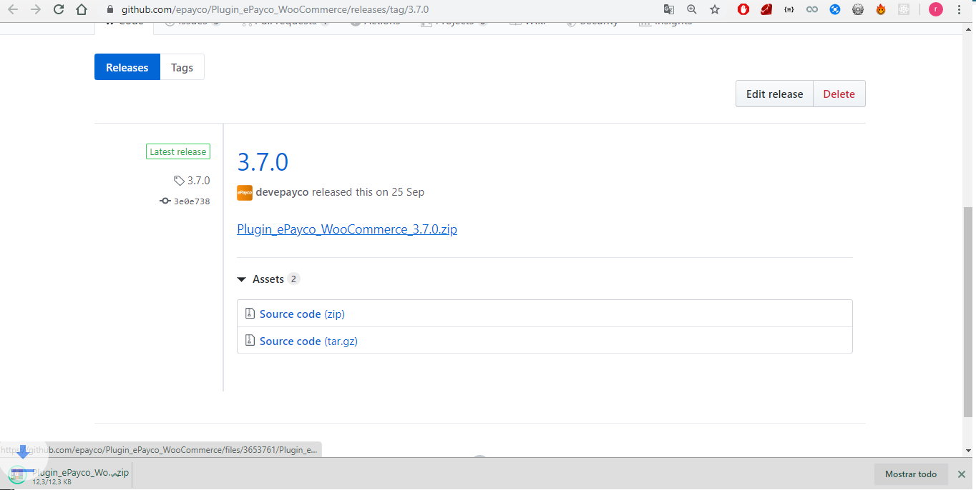Open the 3.7.0 release title link
976x490 pixels.
[x=263, y=162]
